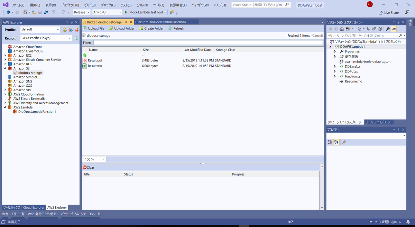415x227 pixels.
Task: Click the Open File toolbar icon
Action: (34, 12)
